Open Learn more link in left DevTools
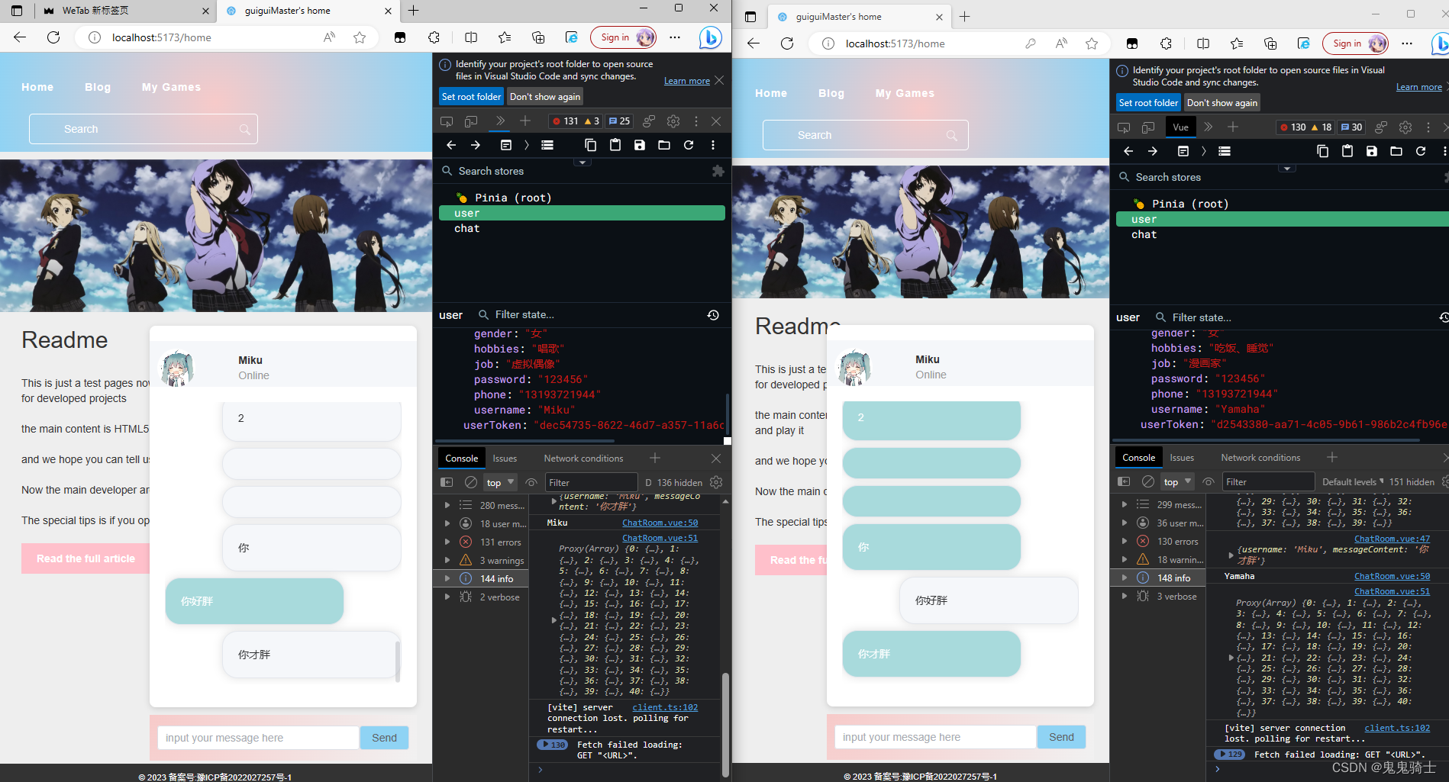 687,81
